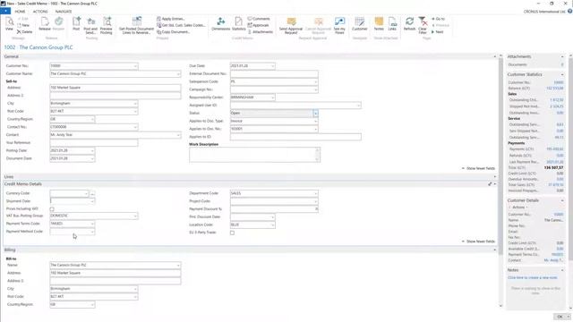Click the Post icon
The height and width of the screenshot is (322, 573).
[76, 24]
